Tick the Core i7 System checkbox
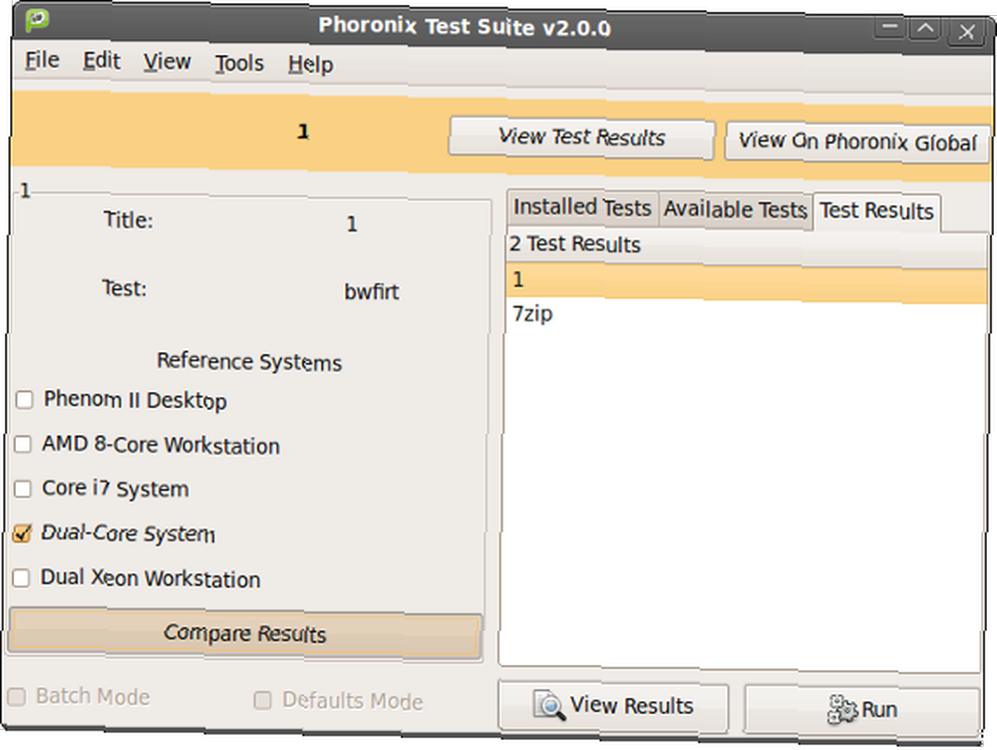 22,489
